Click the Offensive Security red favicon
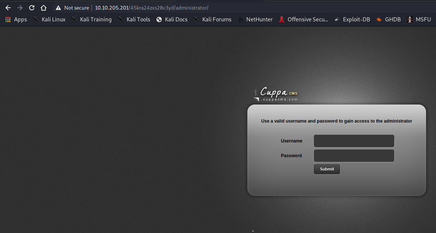Viewport: 436px width, 233px height. (x=282, y=20)
